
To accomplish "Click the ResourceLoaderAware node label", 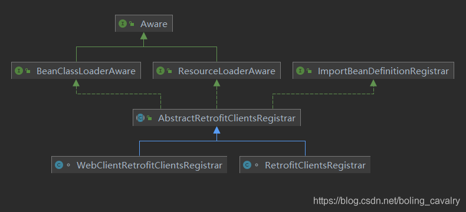I will 227,71.
